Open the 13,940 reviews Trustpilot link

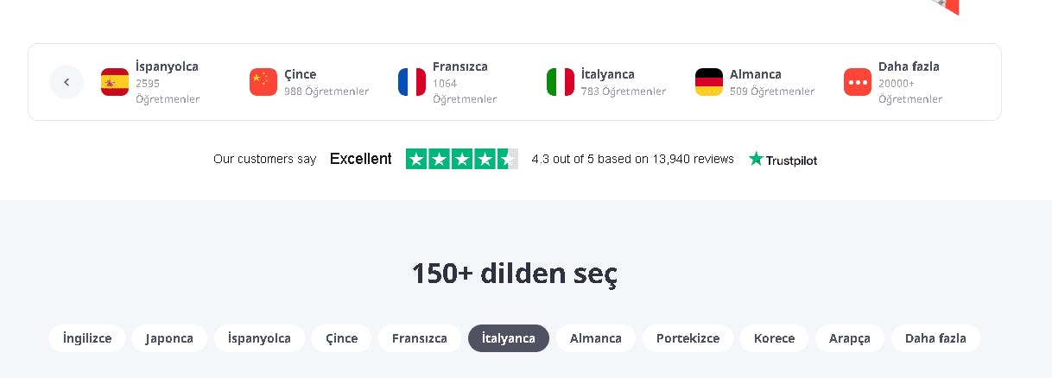[632, 159]
